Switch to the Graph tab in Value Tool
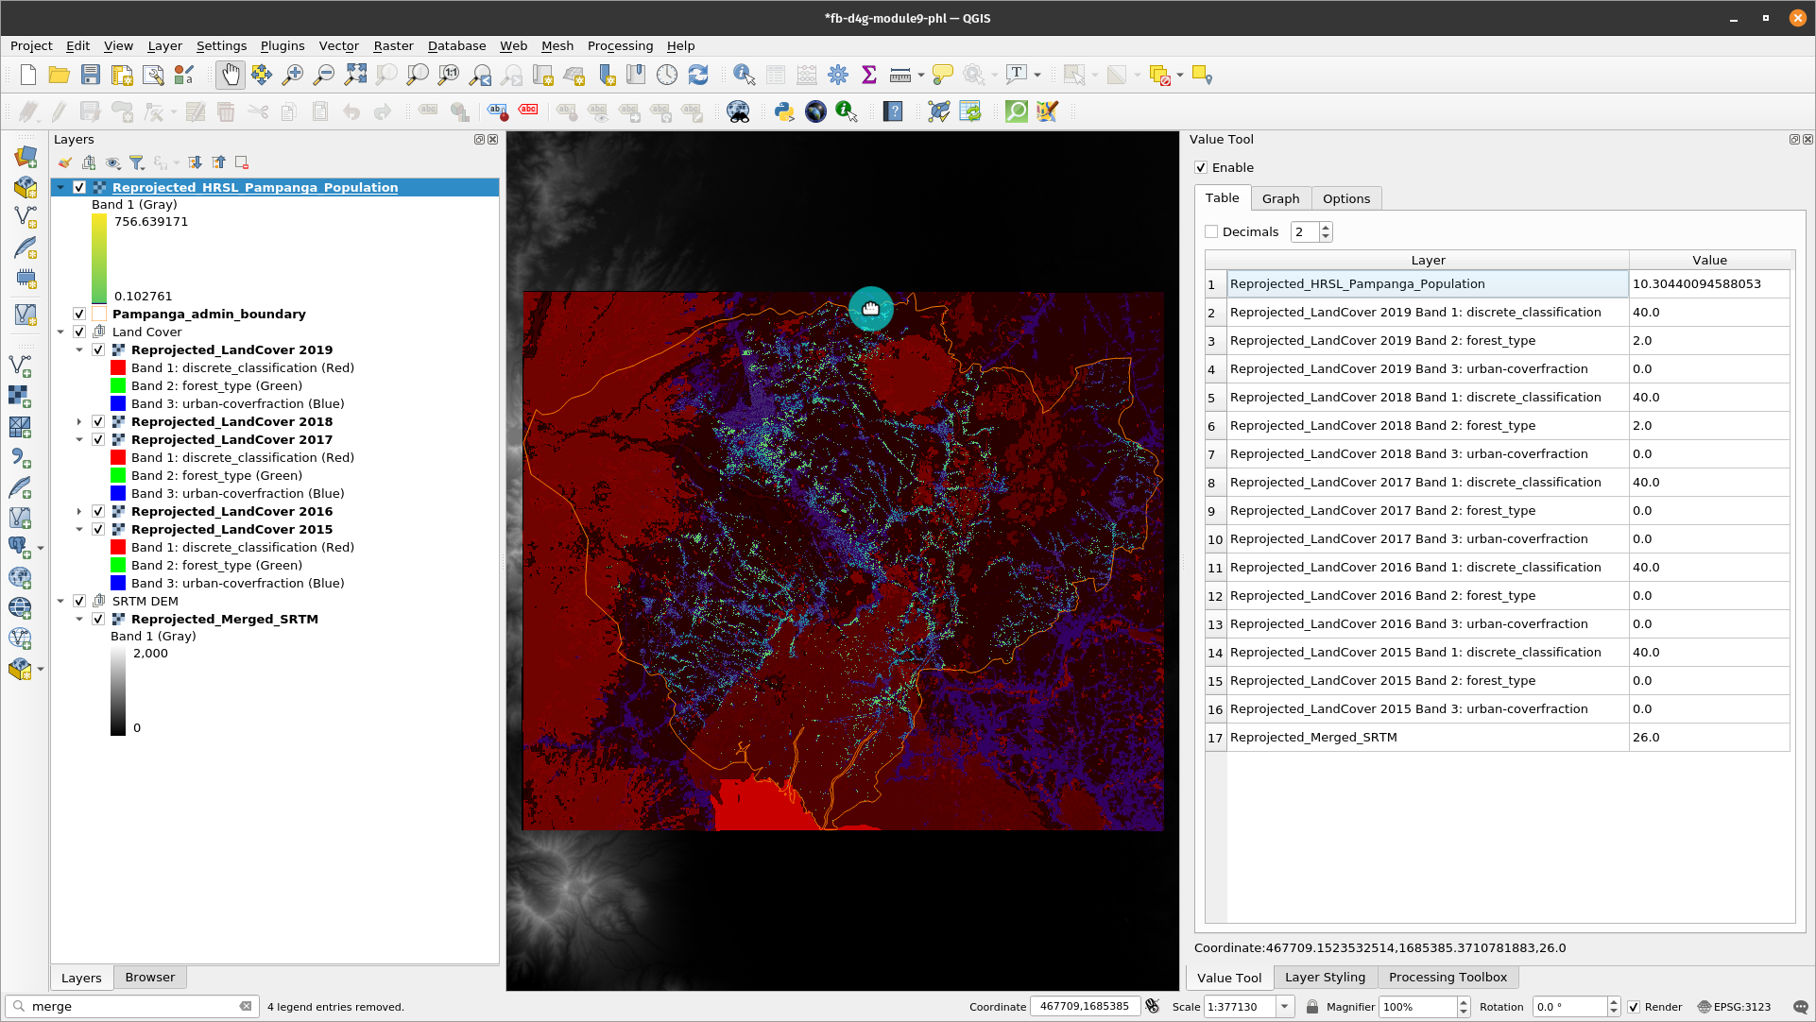This screenshot has height=1022, width=1816. tap(1280, 198)
